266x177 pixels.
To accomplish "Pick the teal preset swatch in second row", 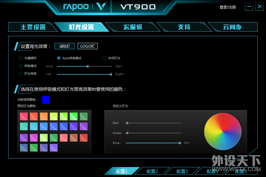I will [x=24, y=126].
